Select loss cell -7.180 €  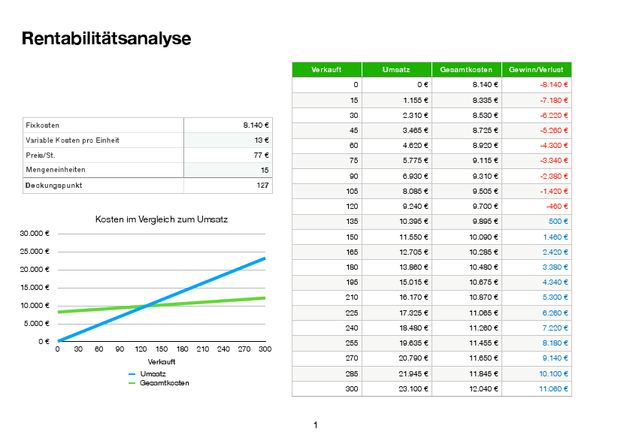537,100
